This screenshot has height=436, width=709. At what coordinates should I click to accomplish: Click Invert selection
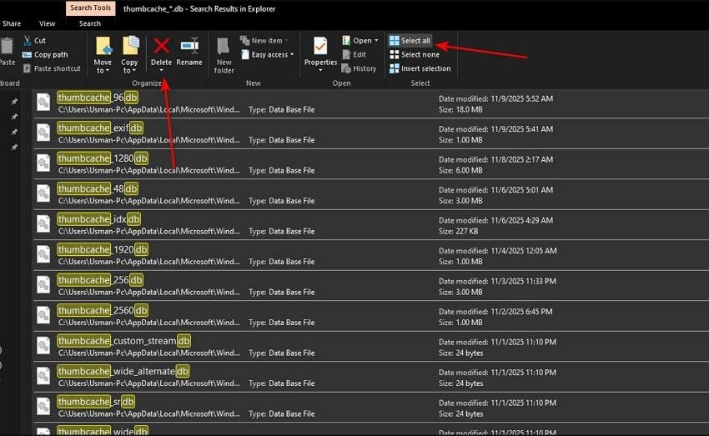[x=420, y=68]
